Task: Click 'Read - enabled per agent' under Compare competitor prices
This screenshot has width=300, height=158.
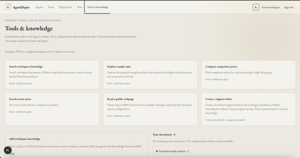Action: click(x=217, y=79)
